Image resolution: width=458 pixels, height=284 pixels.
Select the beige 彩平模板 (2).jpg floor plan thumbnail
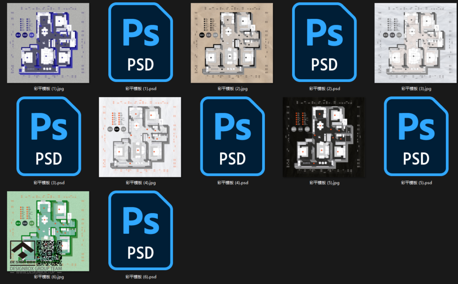point(232,43)
